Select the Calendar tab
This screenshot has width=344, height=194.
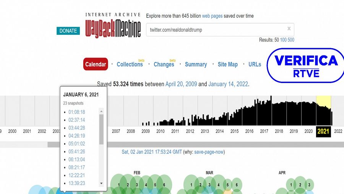click(x=96, y=64)
